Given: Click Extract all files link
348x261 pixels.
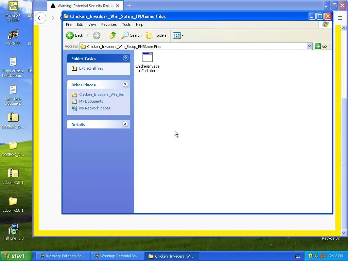Looking at the screenshot, I should (91, 68).
